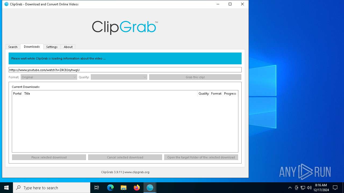Minimize the ClipGrab window
The image size is (344, 193).
coord(218,4)
